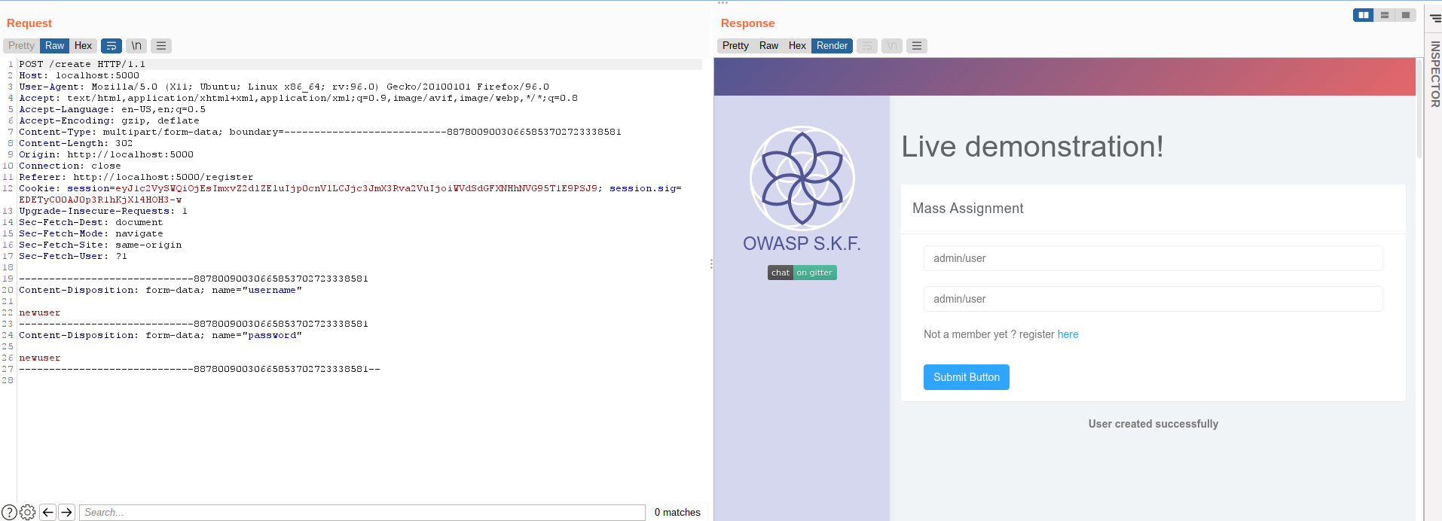Click the request Search field
Screen dimensions: 1442x521
[362, 512]
